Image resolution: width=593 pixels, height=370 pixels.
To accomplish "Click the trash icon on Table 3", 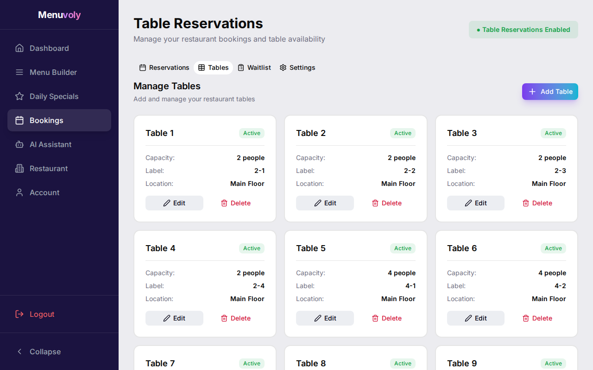I will 526,203.
